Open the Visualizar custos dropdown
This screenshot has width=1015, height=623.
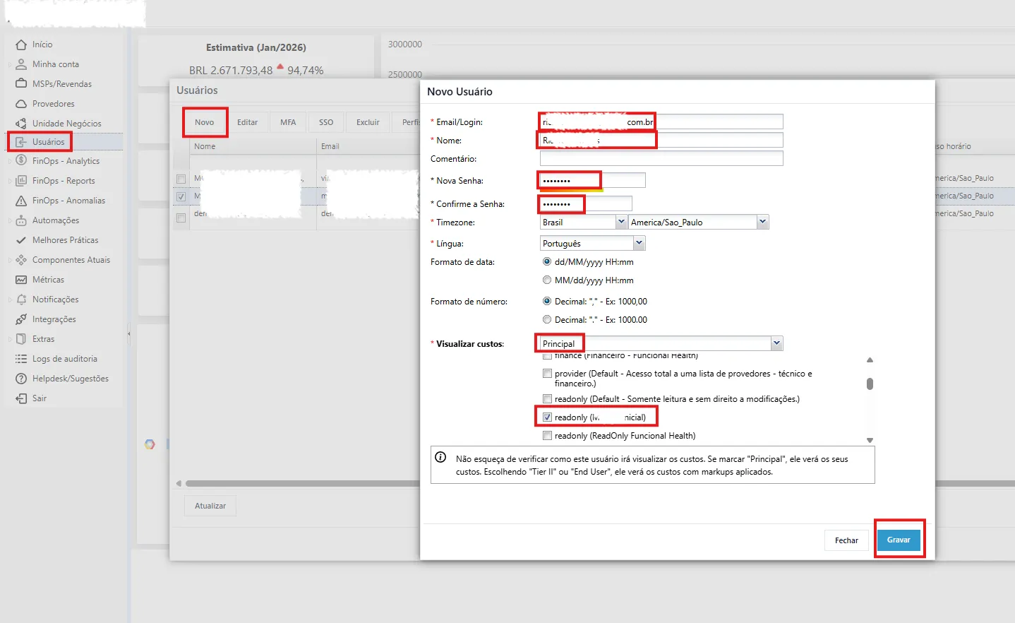tap(776, 343)
